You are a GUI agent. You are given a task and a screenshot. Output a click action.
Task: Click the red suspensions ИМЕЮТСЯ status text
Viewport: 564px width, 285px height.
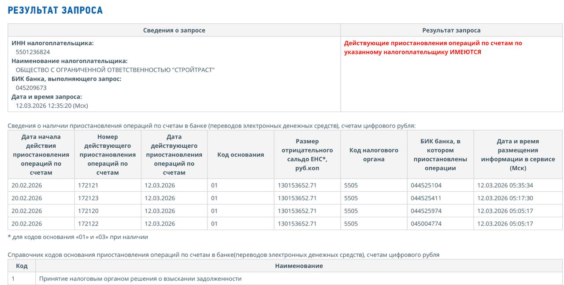click(433, 47)
